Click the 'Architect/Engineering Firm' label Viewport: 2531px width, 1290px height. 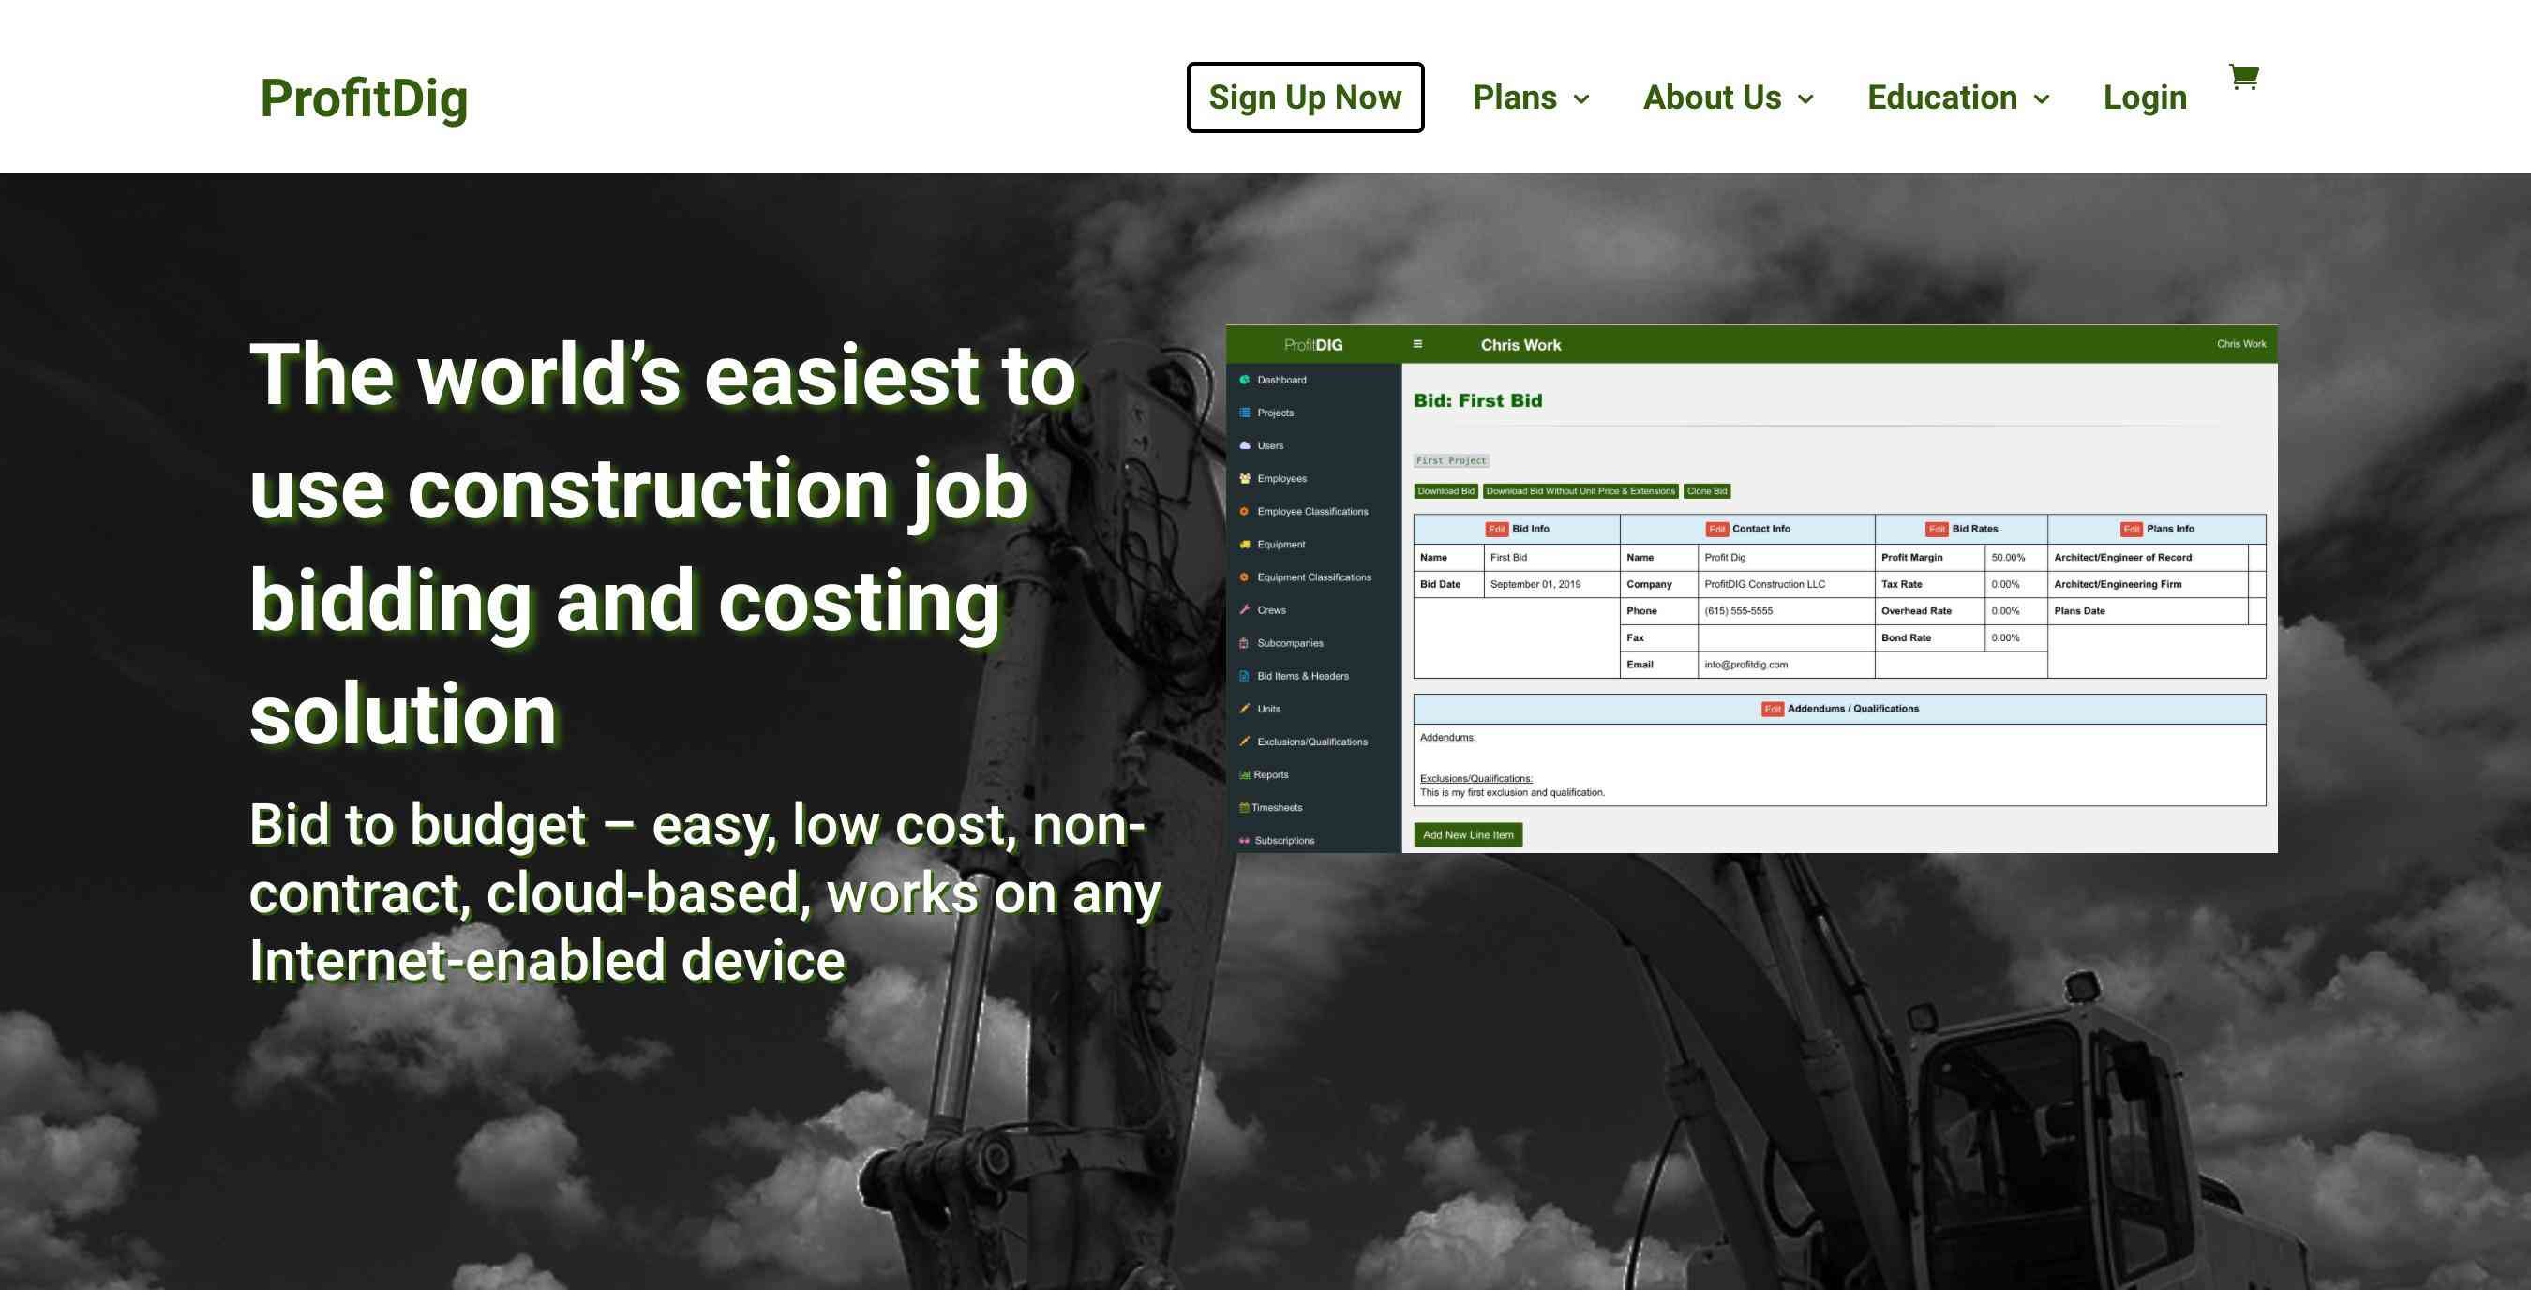2118,585
